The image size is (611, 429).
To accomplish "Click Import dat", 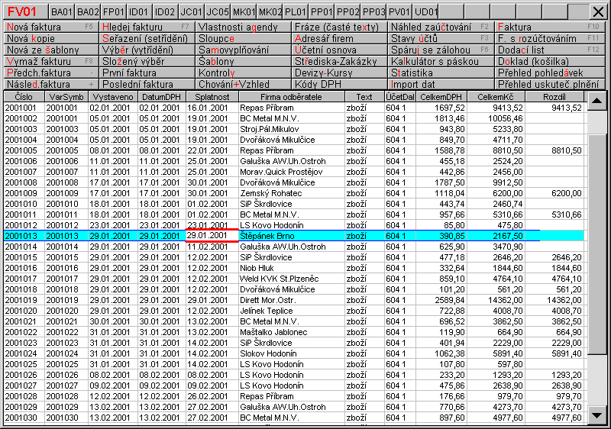I will 441,84.
